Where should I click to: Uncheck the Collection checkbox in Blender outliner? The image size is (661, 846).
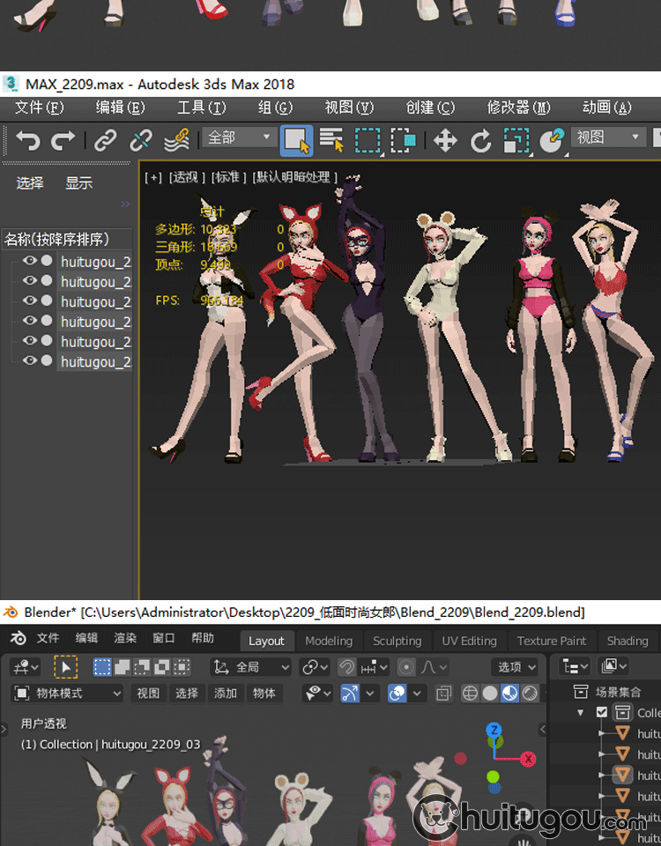[x=602, y=712]
